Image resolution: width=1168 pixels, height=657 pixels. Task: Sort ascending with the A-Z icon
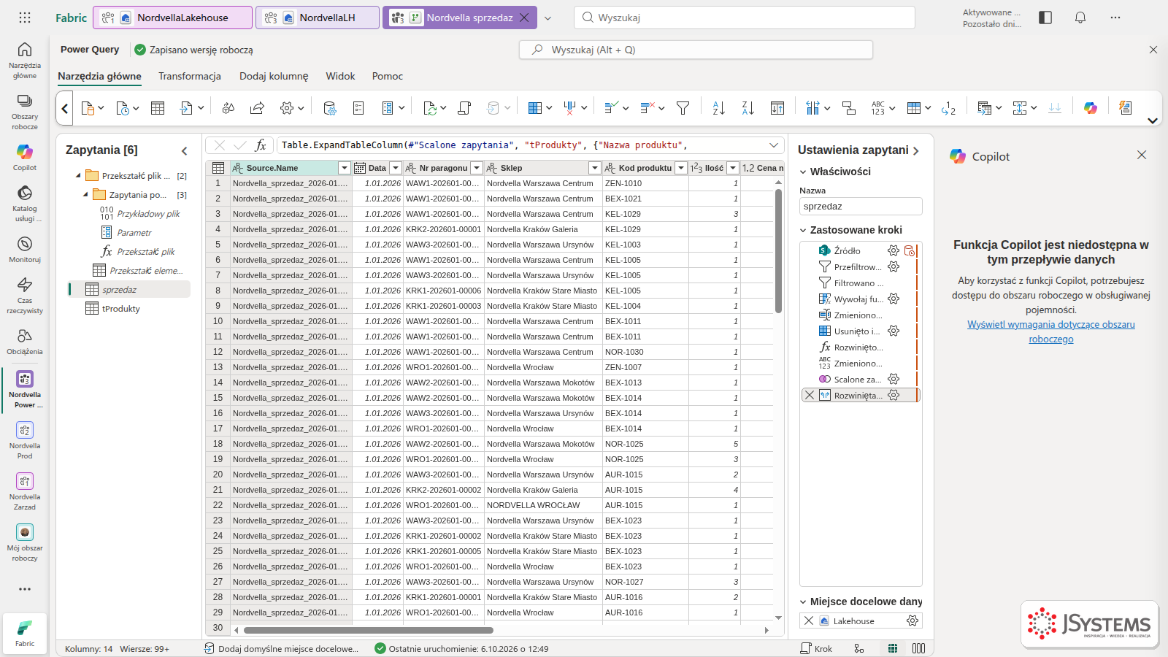tap(719, 108)
